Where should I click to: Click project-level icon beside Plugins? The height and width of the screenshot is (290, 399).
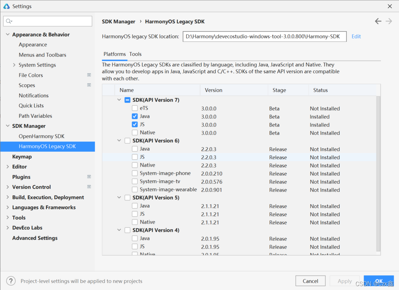(x=89, y=177)
